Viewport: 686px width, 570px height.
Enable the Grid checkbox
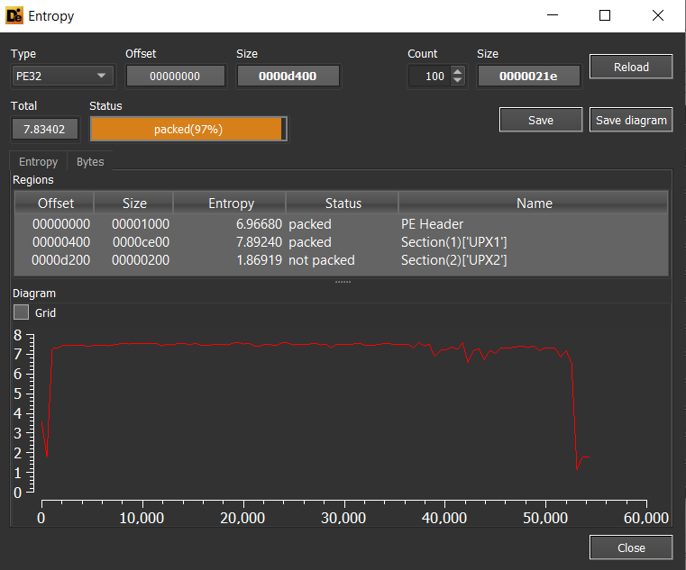(x=22, y=312)
